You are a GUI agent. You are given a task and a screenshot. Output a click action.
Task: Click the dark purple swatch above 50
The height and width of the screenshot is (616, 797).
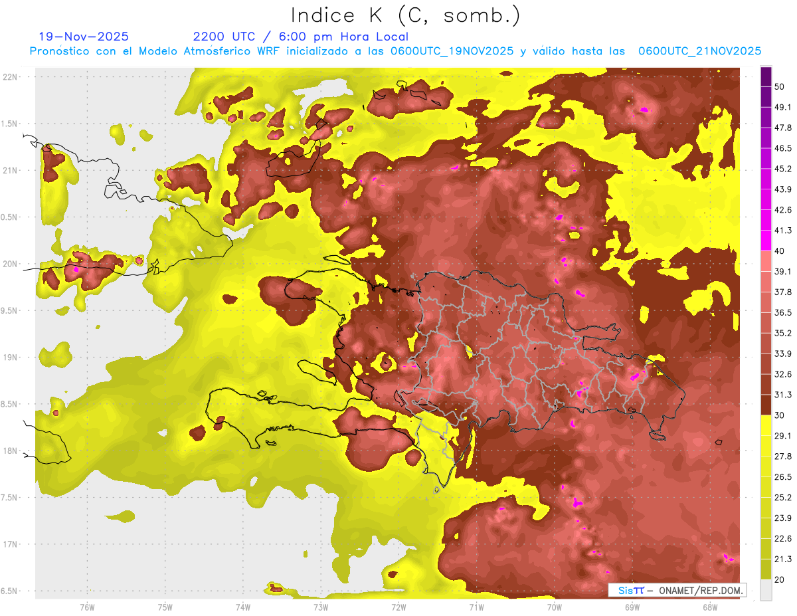[x=766, y=77]
